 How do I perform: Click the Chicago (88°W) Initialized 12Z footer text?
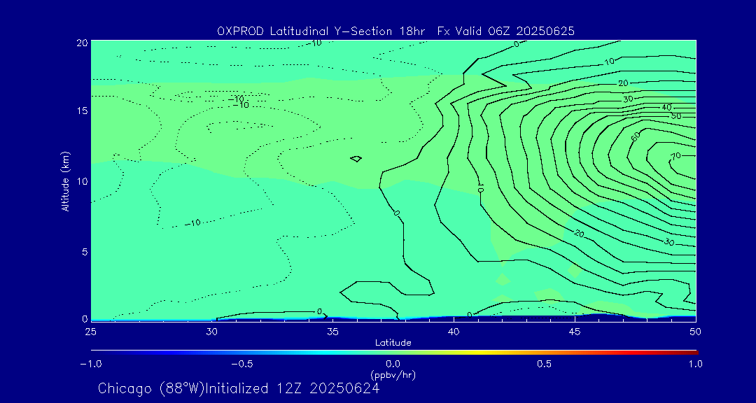click(239, 388)
